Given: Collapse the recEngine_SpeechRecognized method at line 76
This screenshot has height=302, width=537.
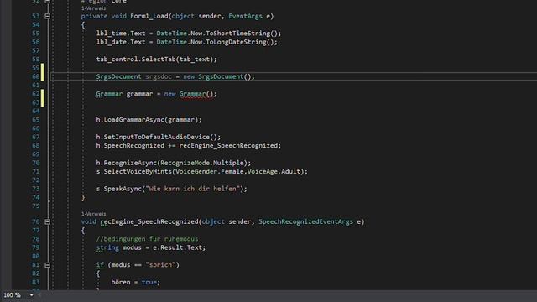Looking at the screenshot, I should tap(47, 221).
